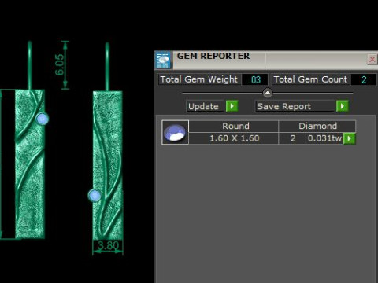Click the gem quantity cell showing 2

coord(292,138)
